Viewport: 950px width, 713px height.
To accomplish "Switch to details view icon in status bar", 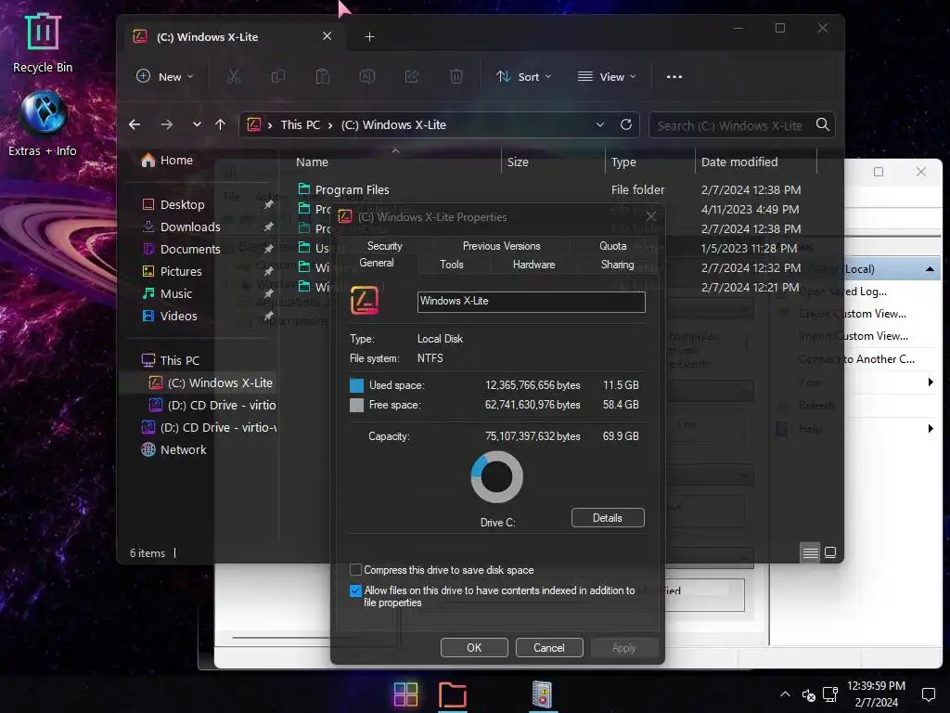I will (810, 552).
